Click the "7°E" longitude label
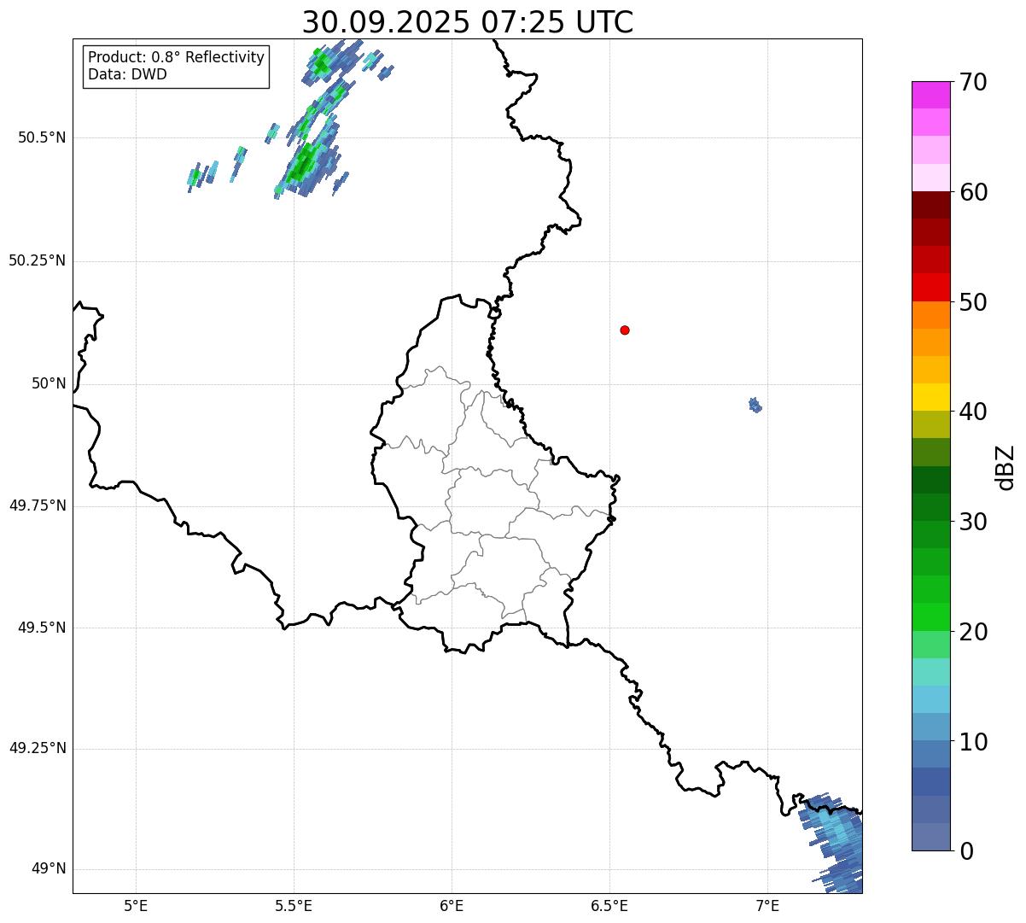The width and height of the screenshot is (1026, 923). point(767,905)
